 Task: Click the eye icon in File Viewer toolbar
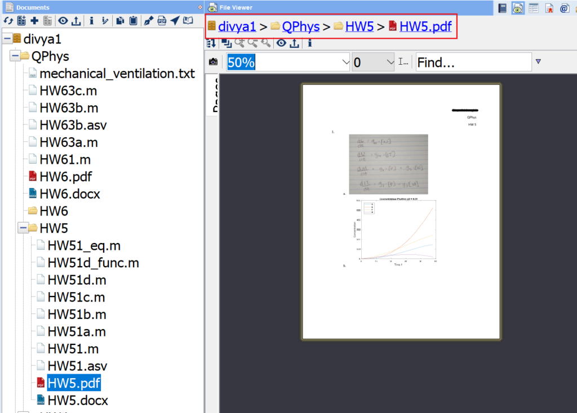pos(281,43)
